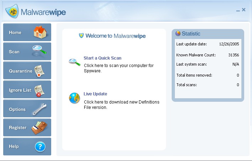
Task: Click 'Click here to scan your computer' text
Action: pos(119,68)
